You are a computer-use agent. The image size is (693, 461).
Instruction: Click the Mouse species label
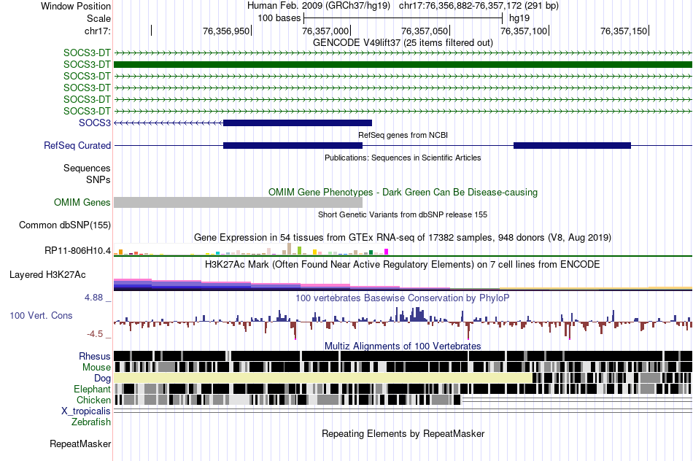(x=96, y=368)
